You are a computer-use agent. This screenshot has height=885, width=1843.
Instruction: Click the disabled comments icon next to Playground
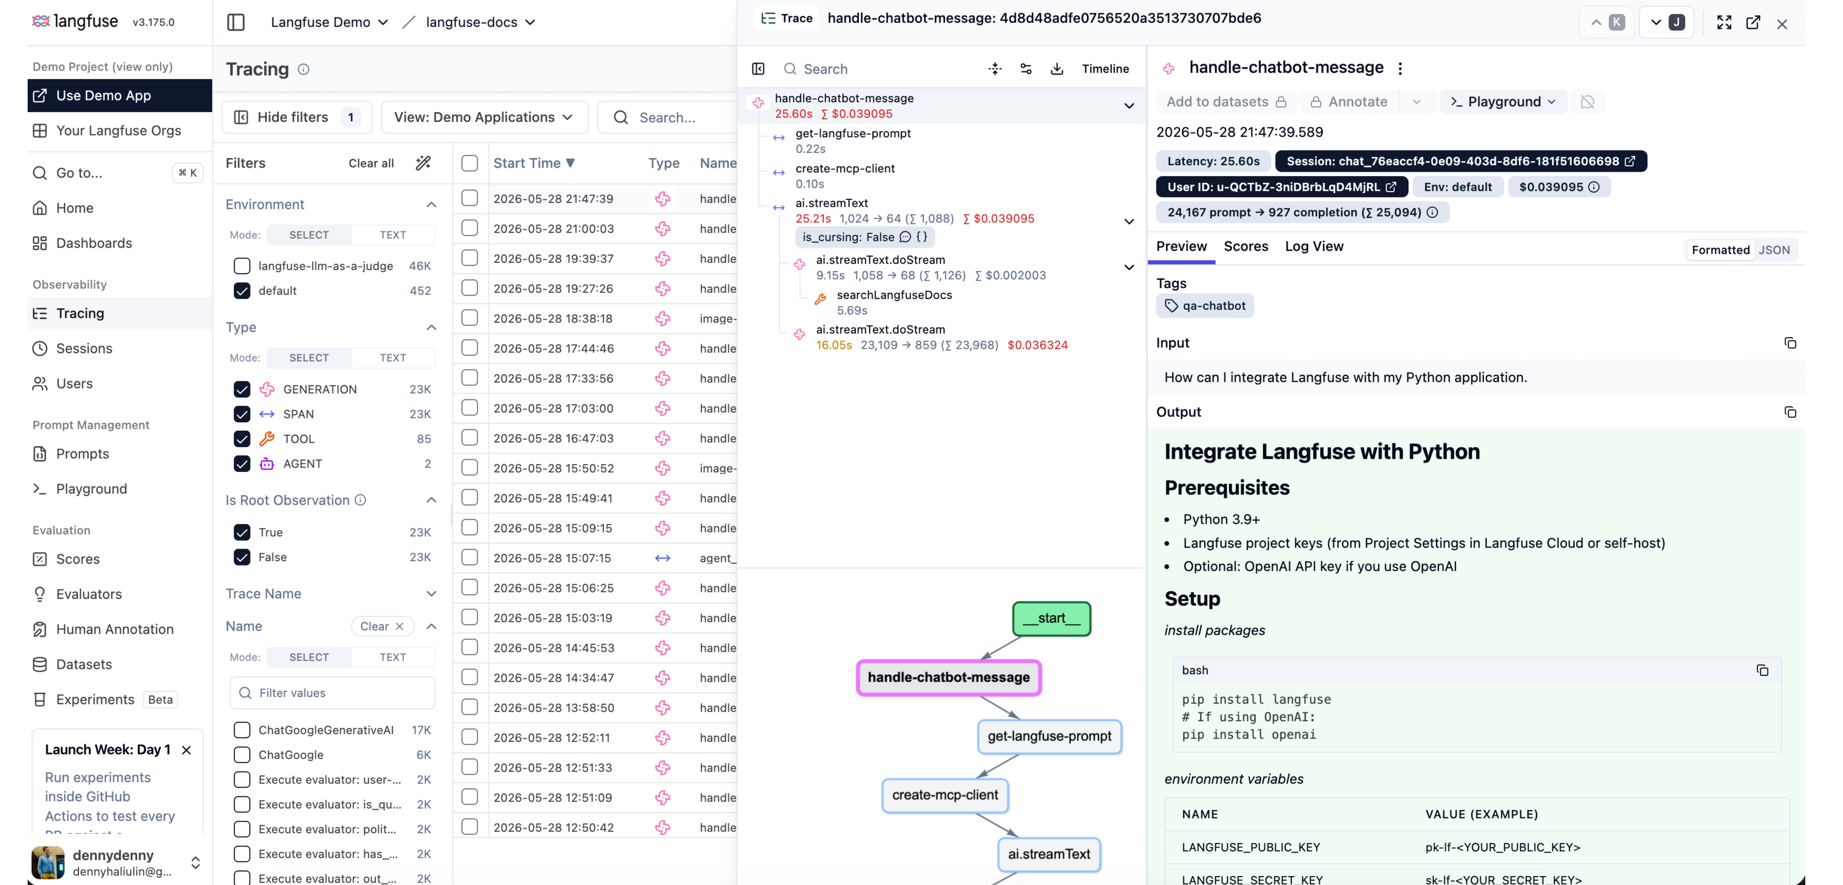1588,102
